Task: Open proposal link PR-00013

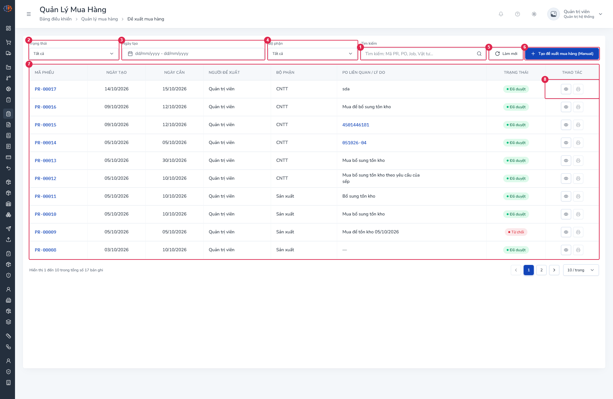Action: 45,161
